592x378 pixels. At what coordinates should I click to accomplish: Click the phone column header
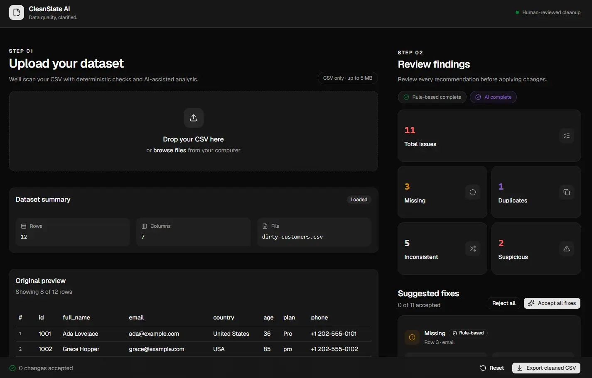[x=319, y=317]
